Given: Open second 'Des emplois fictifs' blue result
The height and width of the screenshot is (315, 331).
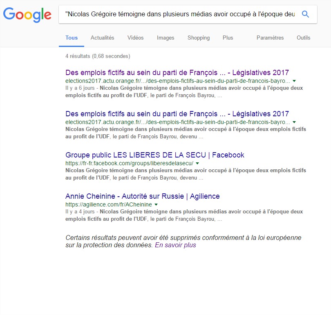Looking at the screenshot, I should [177, 114].
